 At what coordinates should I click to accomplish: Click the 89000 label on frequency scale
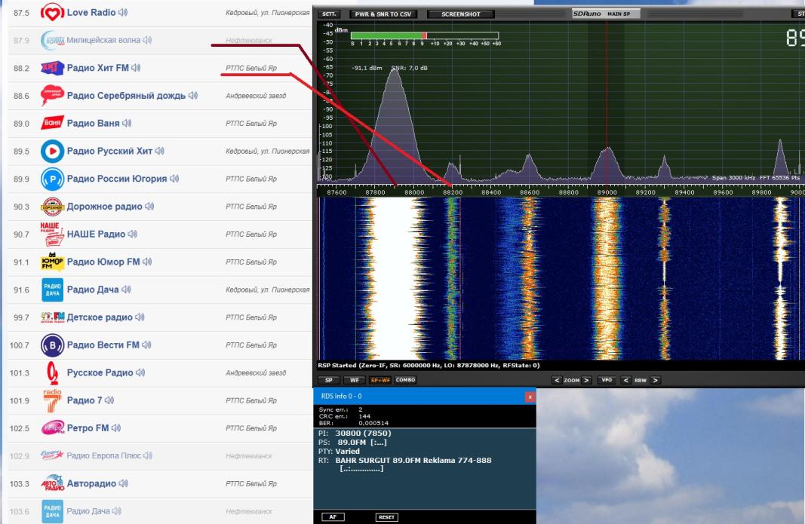coord(607,192)
